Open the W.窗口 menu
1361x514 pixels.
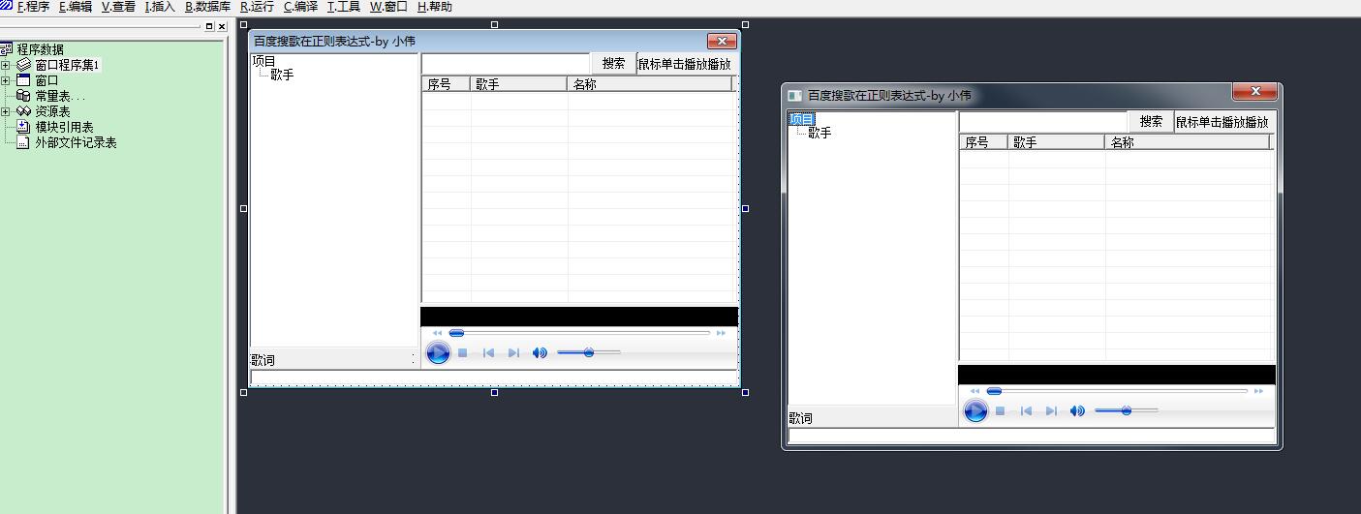pyautogui.click(x=388, y=7)
